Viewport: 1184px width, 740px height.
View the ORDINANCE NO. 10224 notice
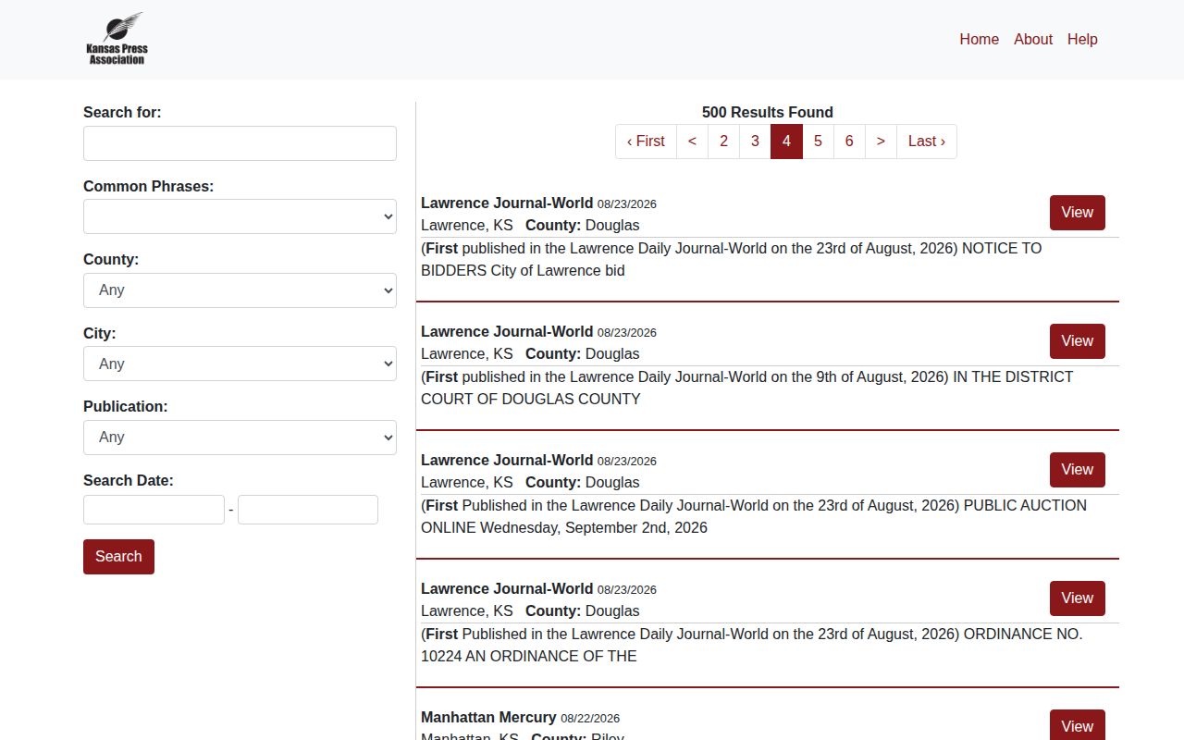pos(1077,598)
